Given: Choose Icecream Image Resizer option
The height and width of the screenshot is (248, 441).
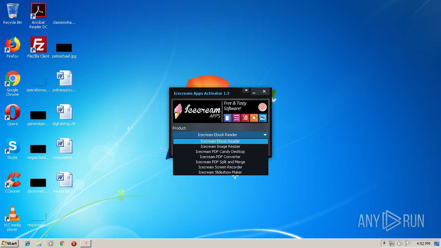Looking at the screenshot, I should point(220,146).
